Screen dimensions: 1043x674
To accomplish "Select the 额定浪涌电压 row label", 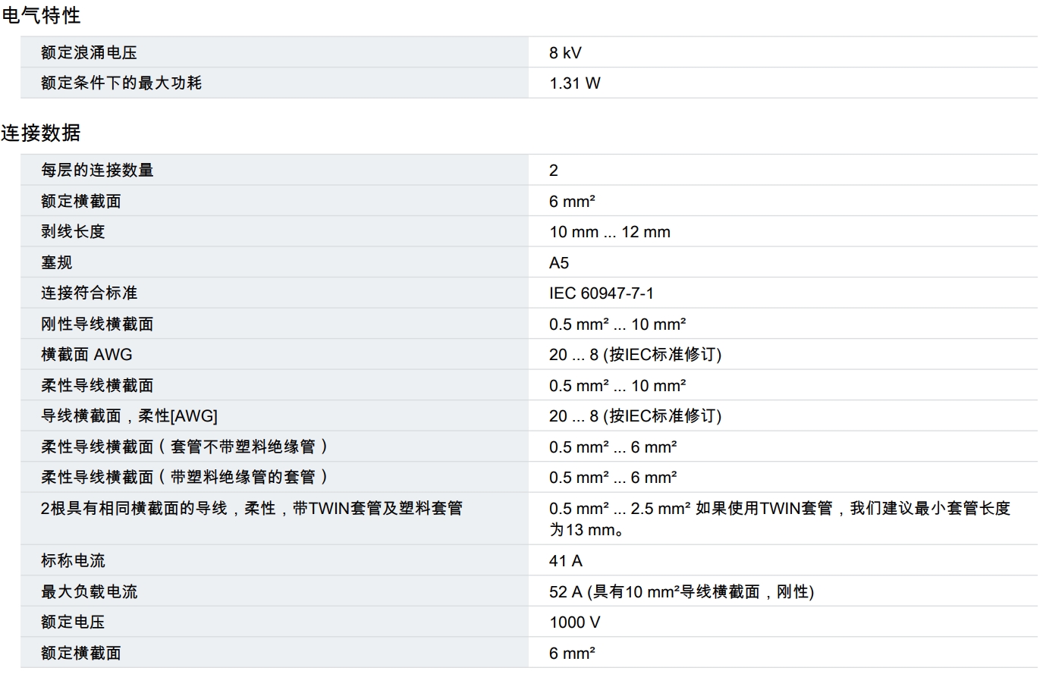I will coord(89,52).
